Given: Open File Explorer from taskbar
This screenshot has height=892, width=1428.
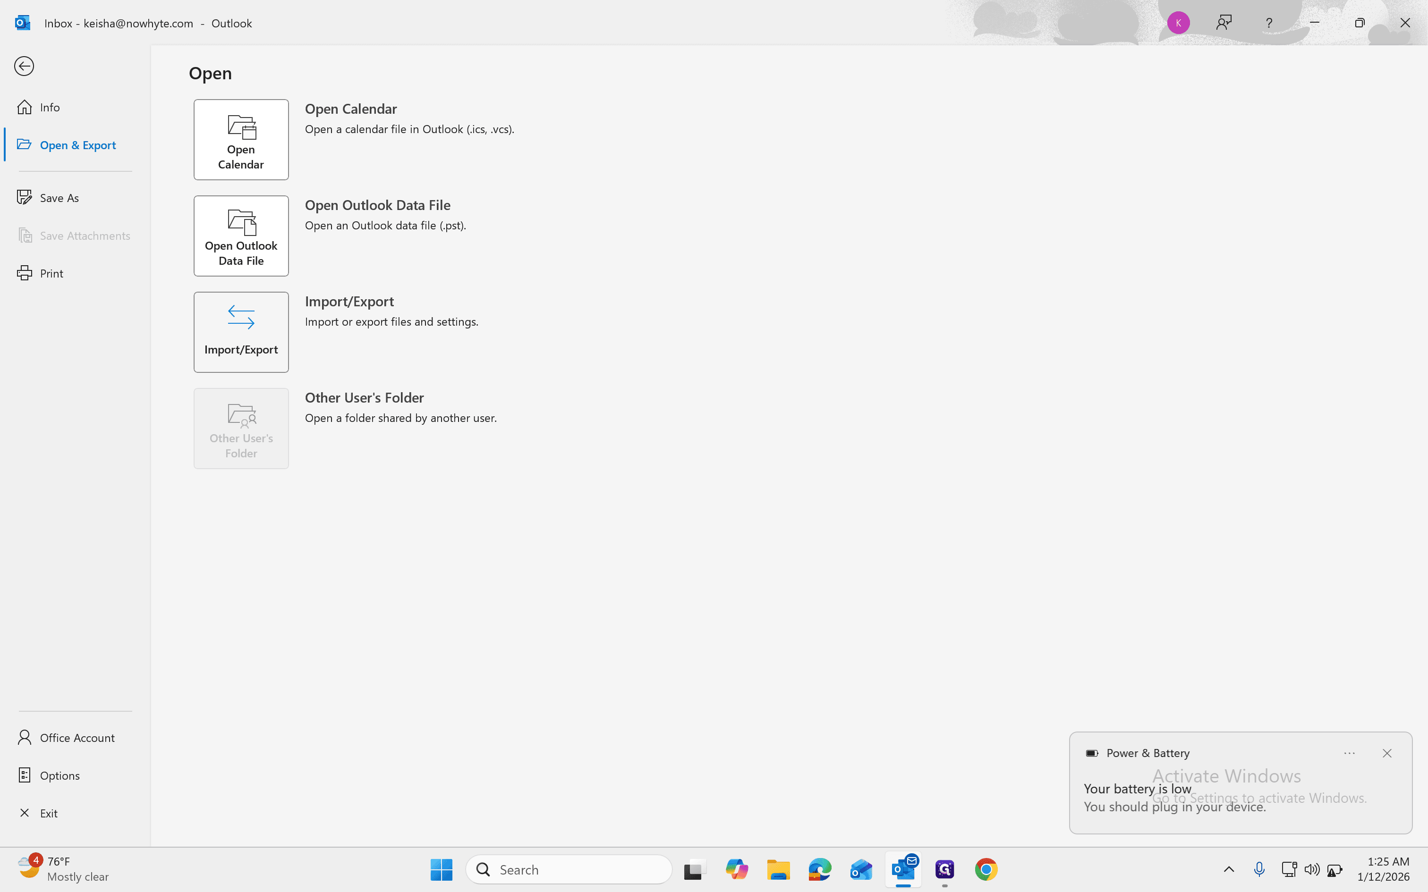Looking at the screenshot, I should pos(778,869).
